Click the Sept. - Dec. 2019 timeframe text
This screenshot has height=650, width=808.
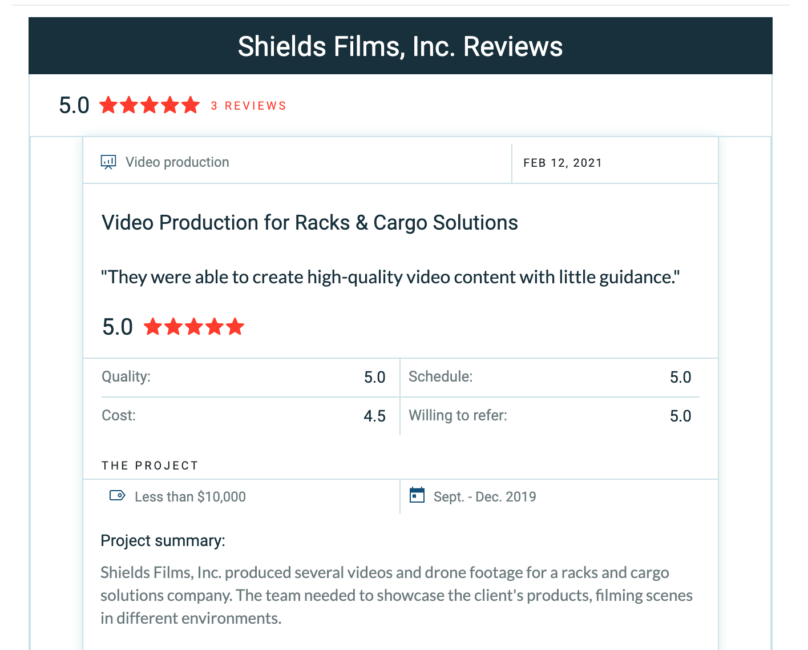(484, 497)
